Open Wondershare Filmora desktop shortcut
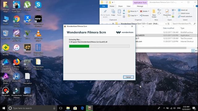 pyautogui.click(x=16, y=93)
